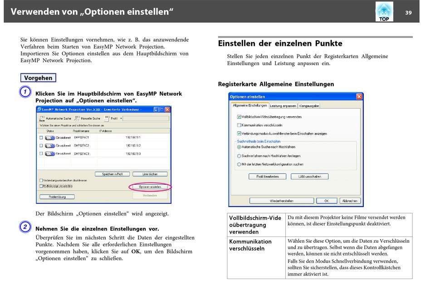This screenshot has width=431, height=299.
Task: Sort by the Projektorname column header
Action: (x=81, y=131)
